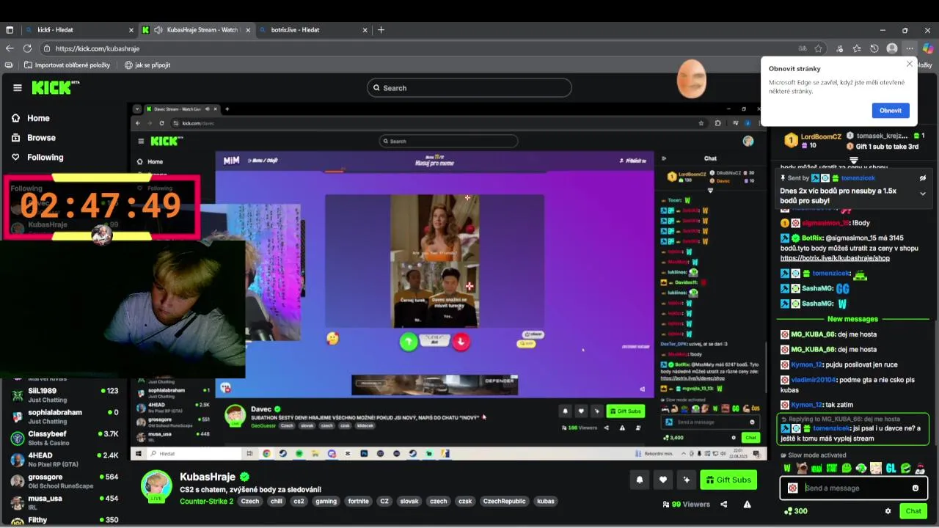Expand the gift leaderboard below LordBoomCZ

coord(854,160)
